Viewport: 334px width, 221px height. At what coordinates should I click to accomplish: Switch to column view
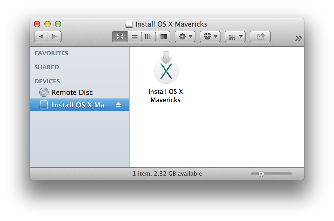coord(148,36)
